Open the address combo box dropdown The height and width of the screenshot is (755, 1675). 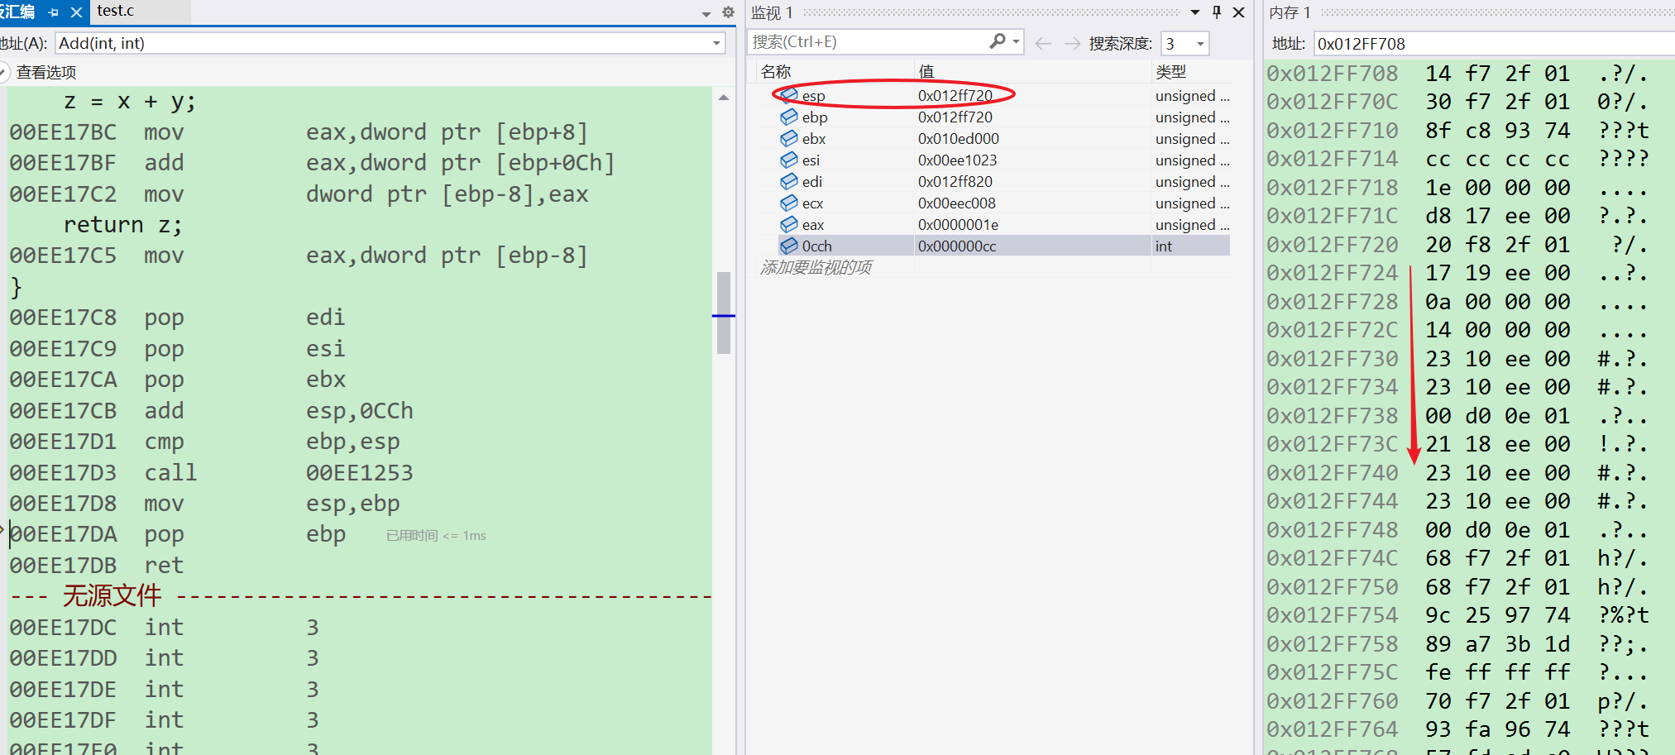click(x=716, y=43)
